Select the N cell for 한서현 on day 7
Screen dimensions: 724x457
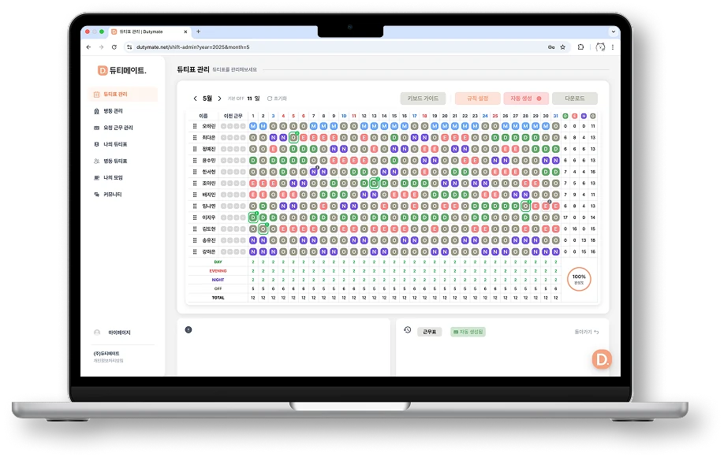coord(314,172)
